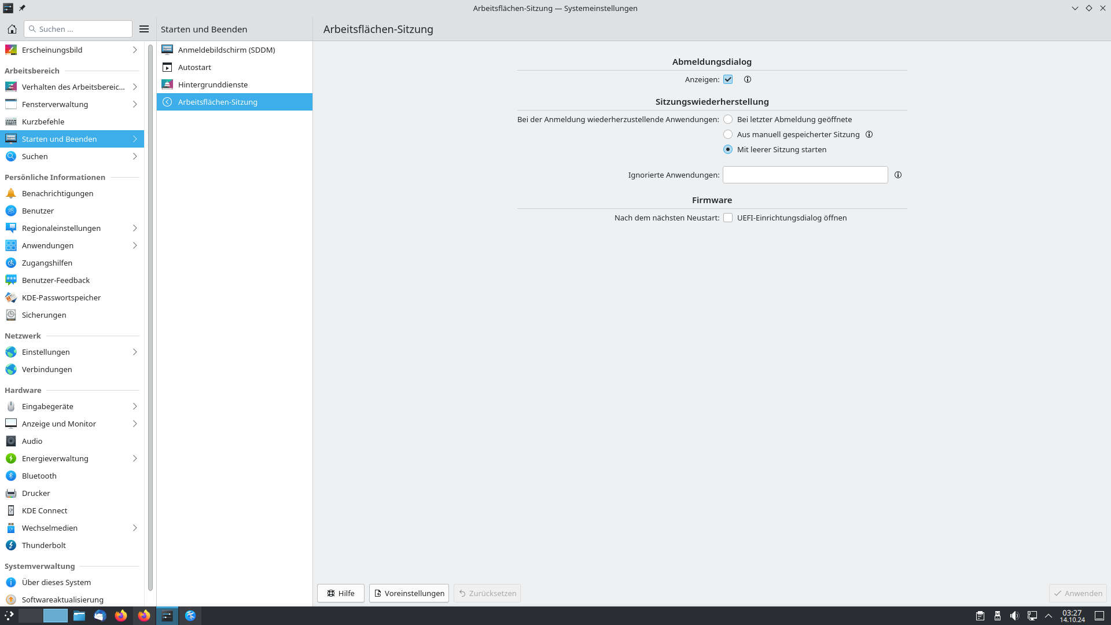Screen dimensions: 1111x625
Task: Launch Firefox from the taskbar
Action: click(121, 616)
